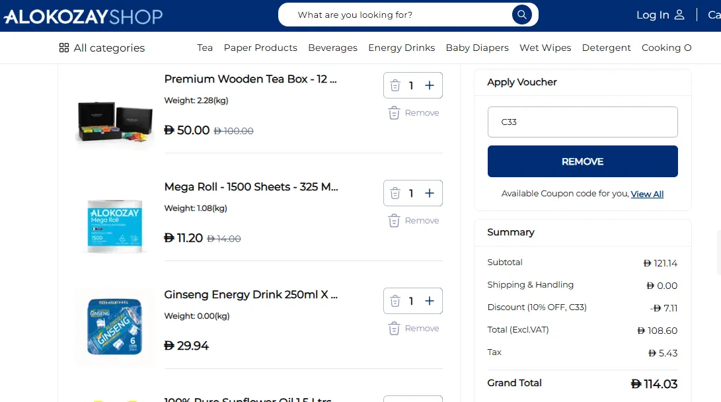The height and width of the screenshot is (402, 721).
Task: Open the Energy Drinks category
Action: pos(401,48)
